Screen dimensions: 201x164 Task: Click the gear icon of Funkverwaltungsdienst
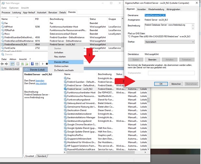coord(65,99)
